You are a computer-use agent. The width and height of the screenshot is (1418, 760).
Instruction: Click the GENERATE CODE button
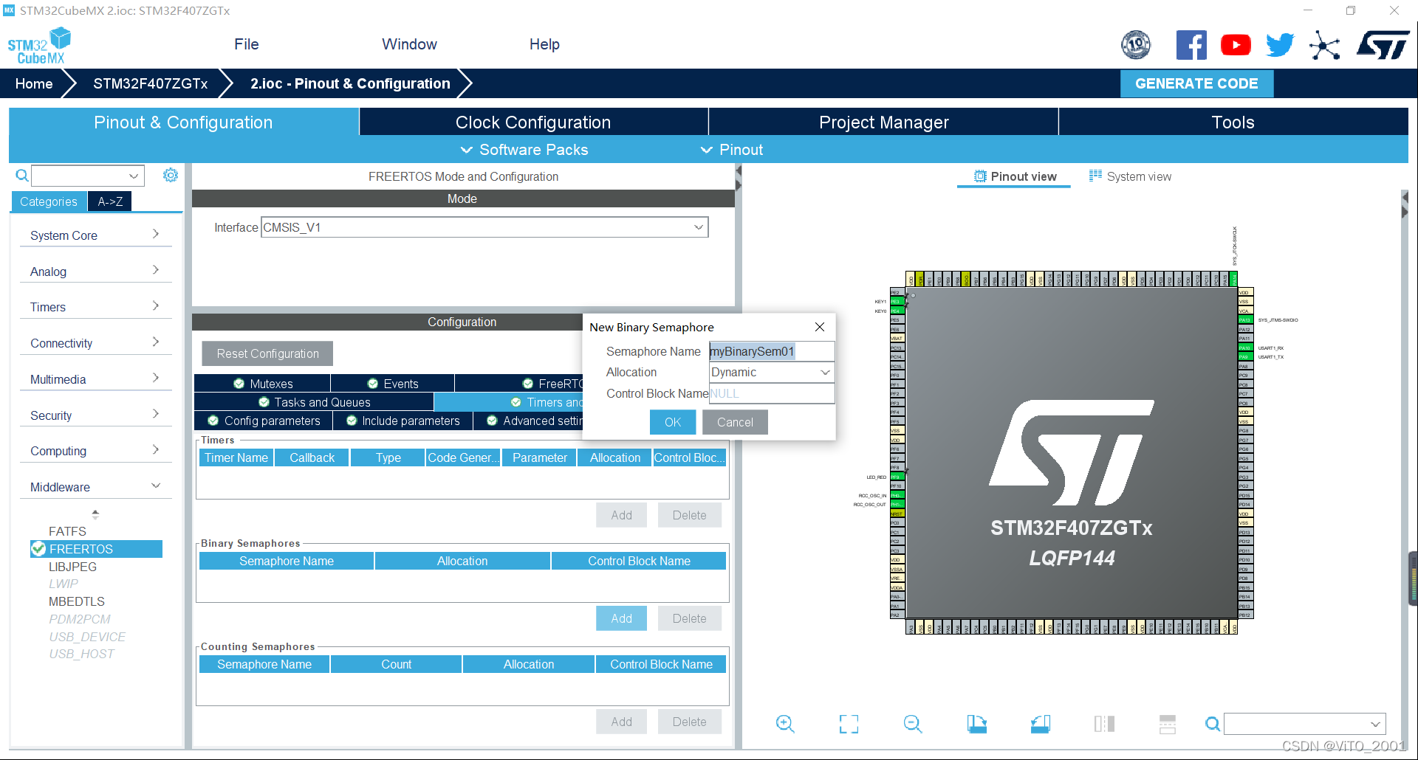[1196, 83]
